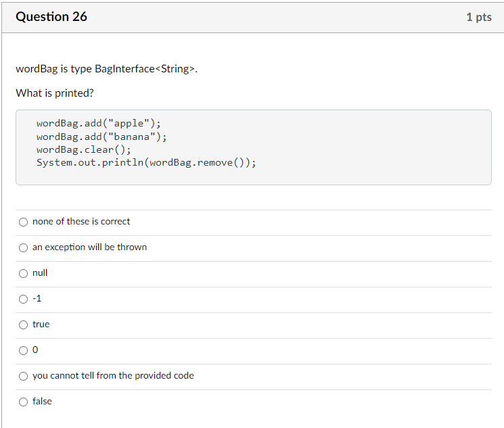
Task: Click 'you cannot tell from the provided code' text
Action: (113, 376)
